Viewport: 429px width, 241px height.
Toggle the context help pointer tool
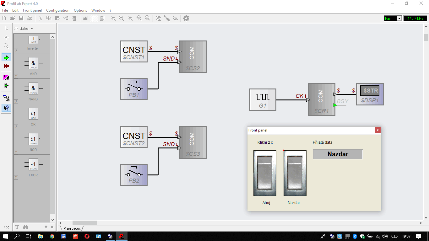coord(6,108)
